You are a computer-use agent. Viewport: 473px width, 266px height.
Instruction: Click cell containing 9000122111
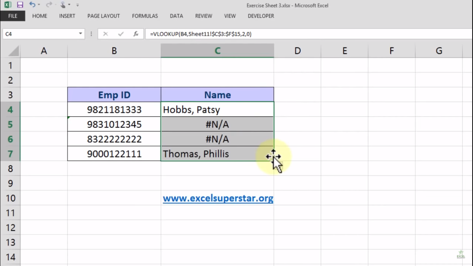tap(114, 153)
